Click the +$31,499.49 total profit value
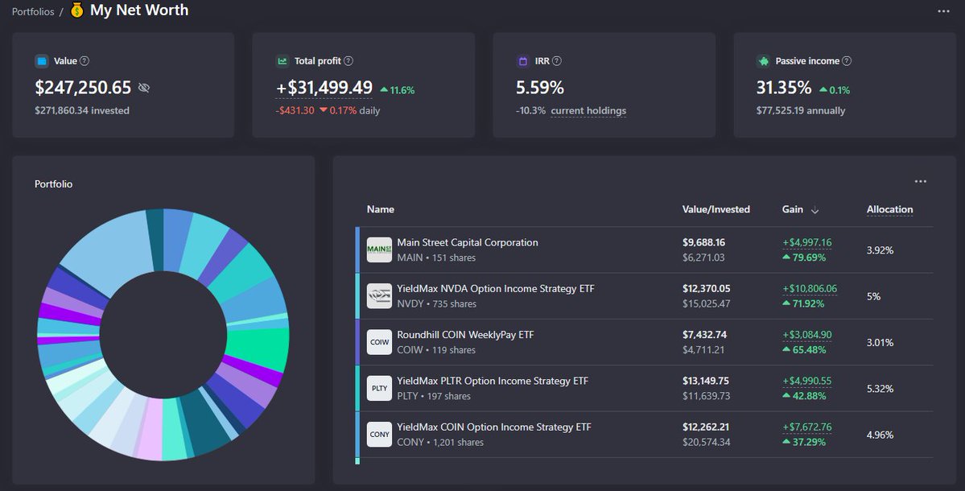This screenshot has height=491, width=965. click(x=324, y=88)
